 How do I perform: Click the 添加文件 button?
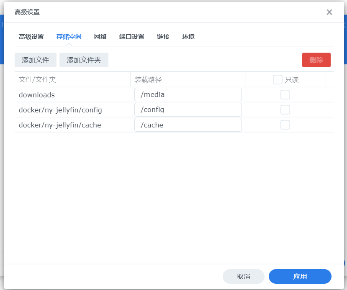pos(36,60)
